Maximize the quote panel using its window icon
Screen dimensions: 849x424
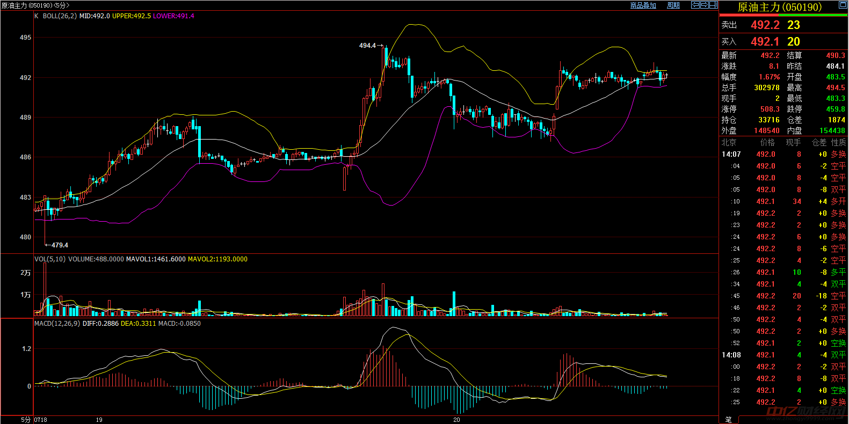tap(843, 5)
